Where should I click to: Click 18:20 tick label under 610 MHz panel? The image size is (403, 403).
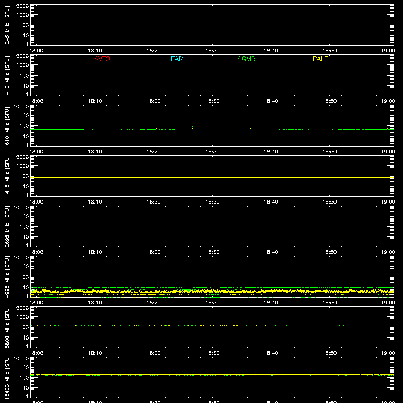coord(154,152)
